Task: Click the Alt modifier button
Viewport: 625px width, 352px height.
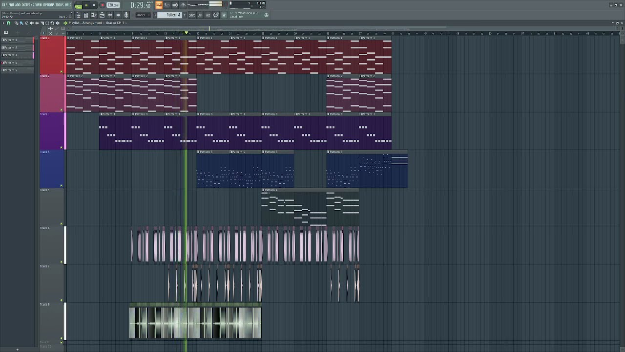Action: 208,15
